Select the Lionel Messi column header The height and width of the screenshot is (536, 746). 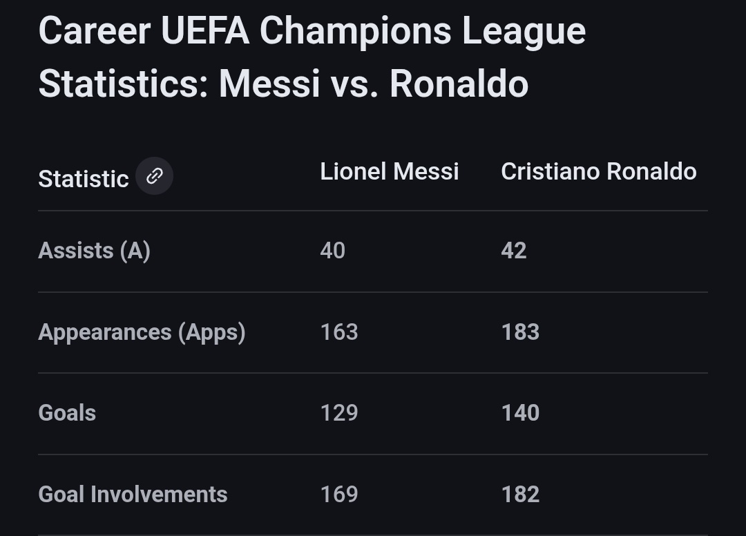pos(389,171)
